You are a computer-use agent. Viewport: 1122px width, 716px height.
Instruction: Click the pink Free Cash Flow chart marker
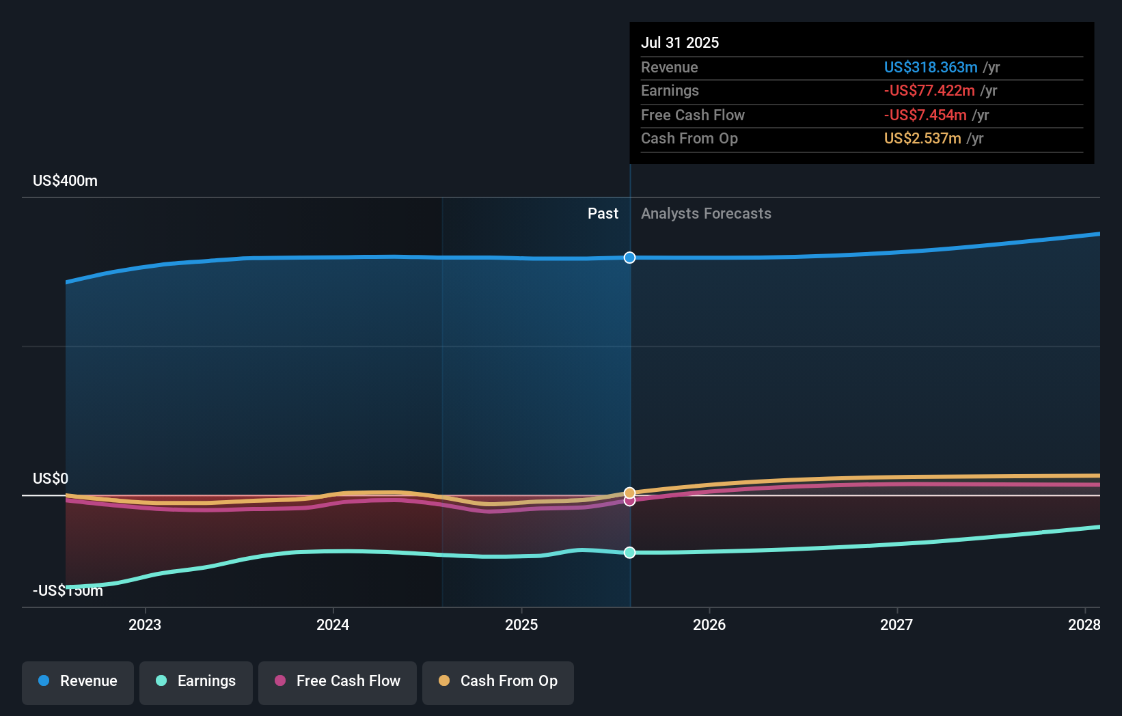tap(629, 501)
